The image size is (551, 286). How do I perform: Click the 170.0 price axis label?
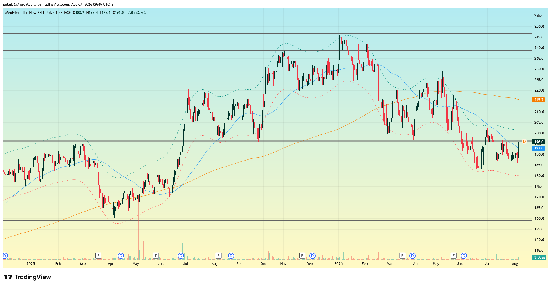click(539, 197)
